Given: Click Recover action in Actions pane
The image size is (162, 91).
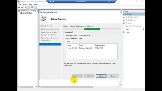Looking at the screenshot, I should [x=129, y=23].
